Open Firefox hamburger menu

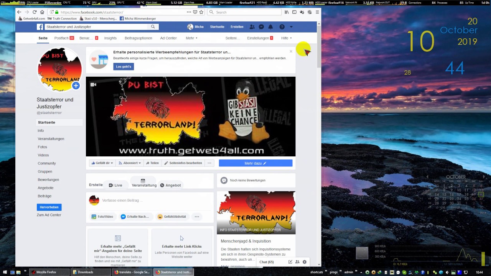[317, 12]
